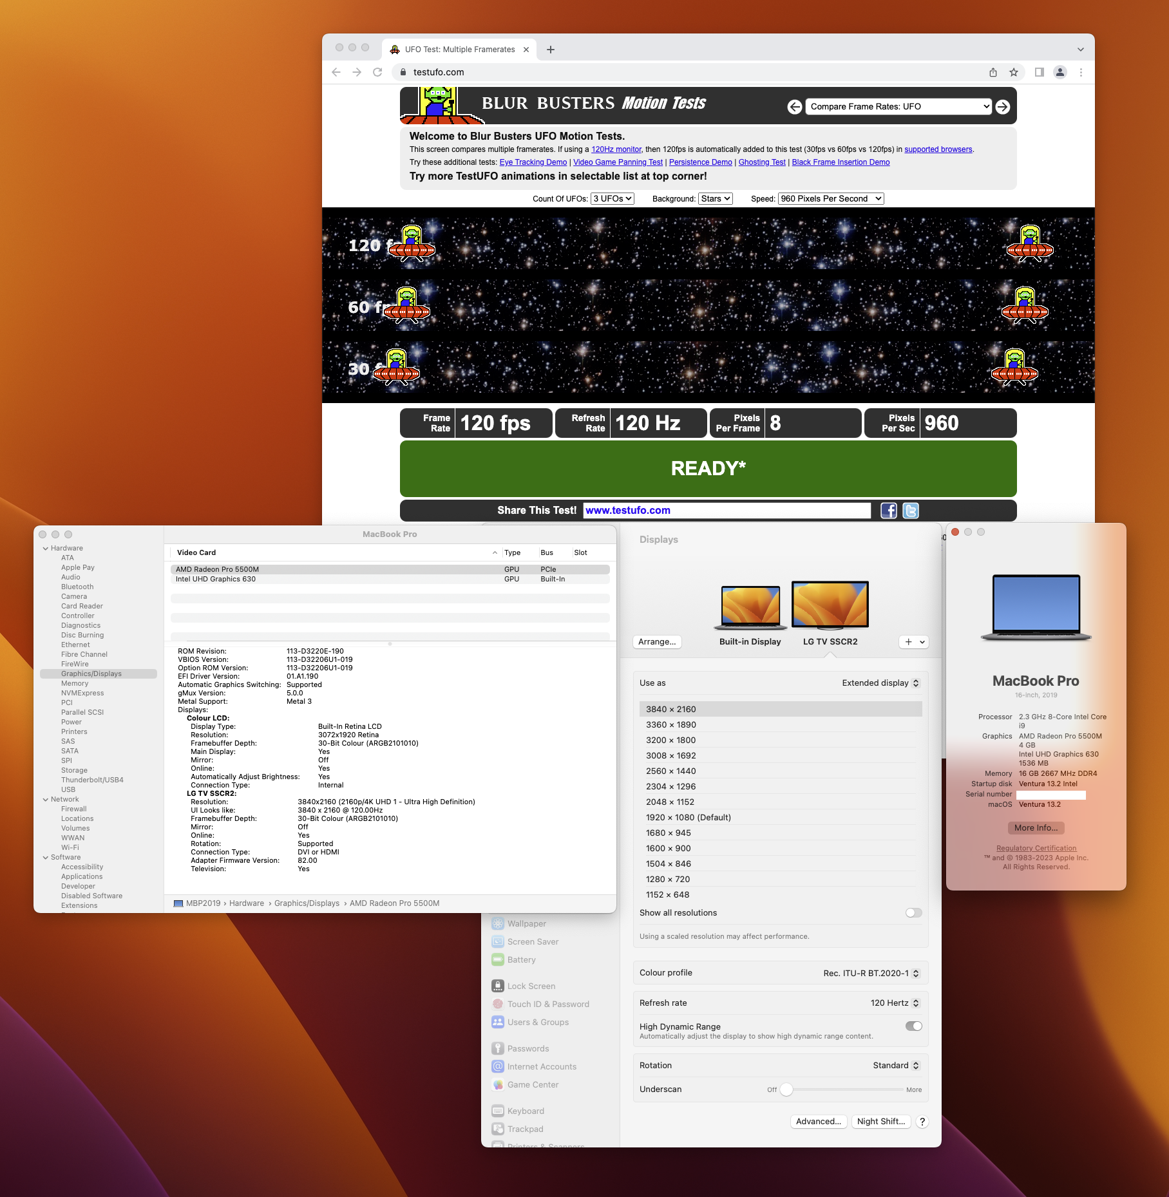1169x1197 pixels.
Task: Open Background Stars dropdown
Action: pos(716,199)
